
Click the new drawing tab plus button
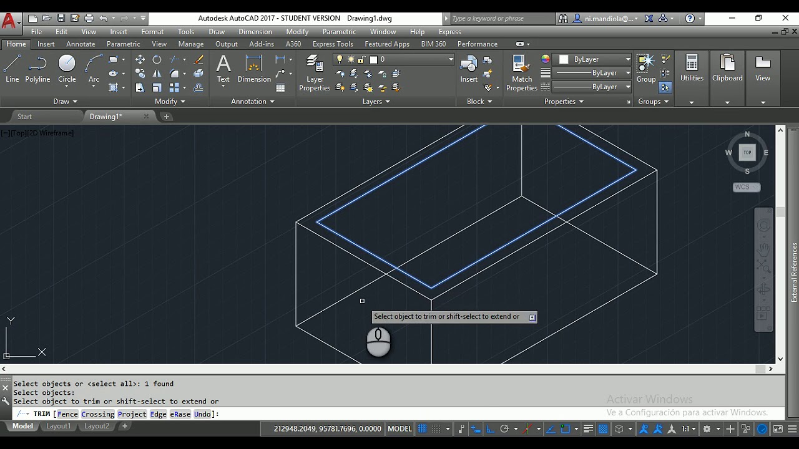166,117
